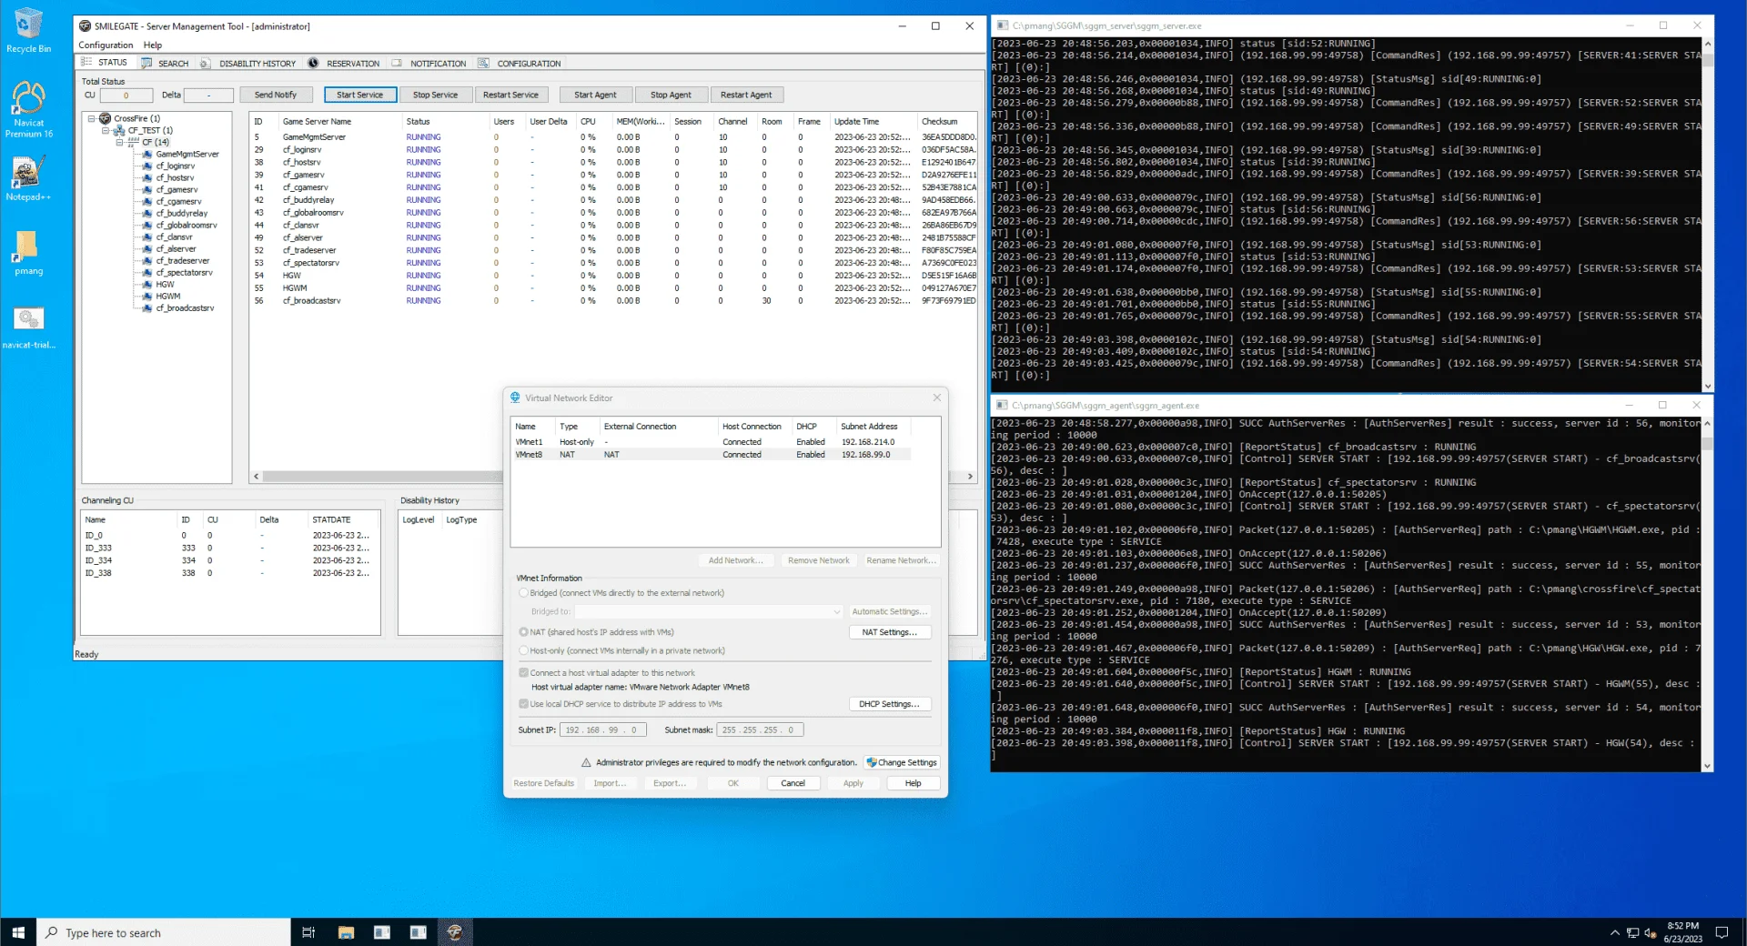Select the Bridged radio option
The height and width of the screenshot is (946, 1747).
523,593
